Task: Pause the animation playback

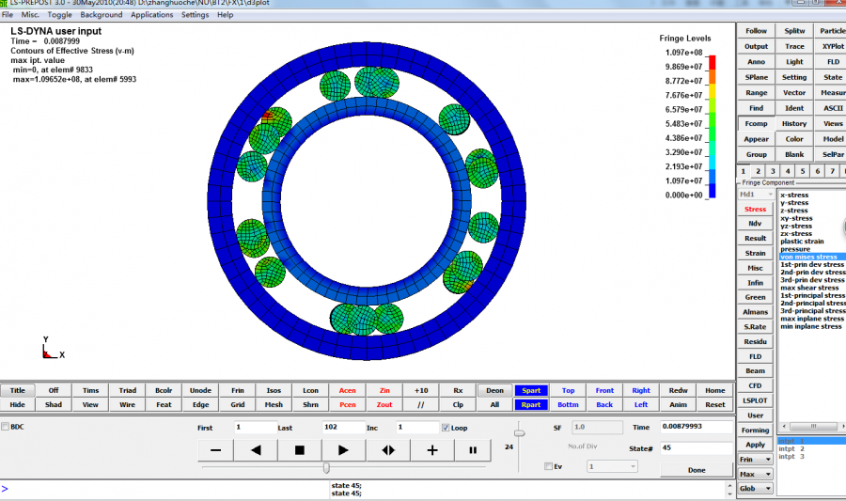Action: (x=472, y=450)
